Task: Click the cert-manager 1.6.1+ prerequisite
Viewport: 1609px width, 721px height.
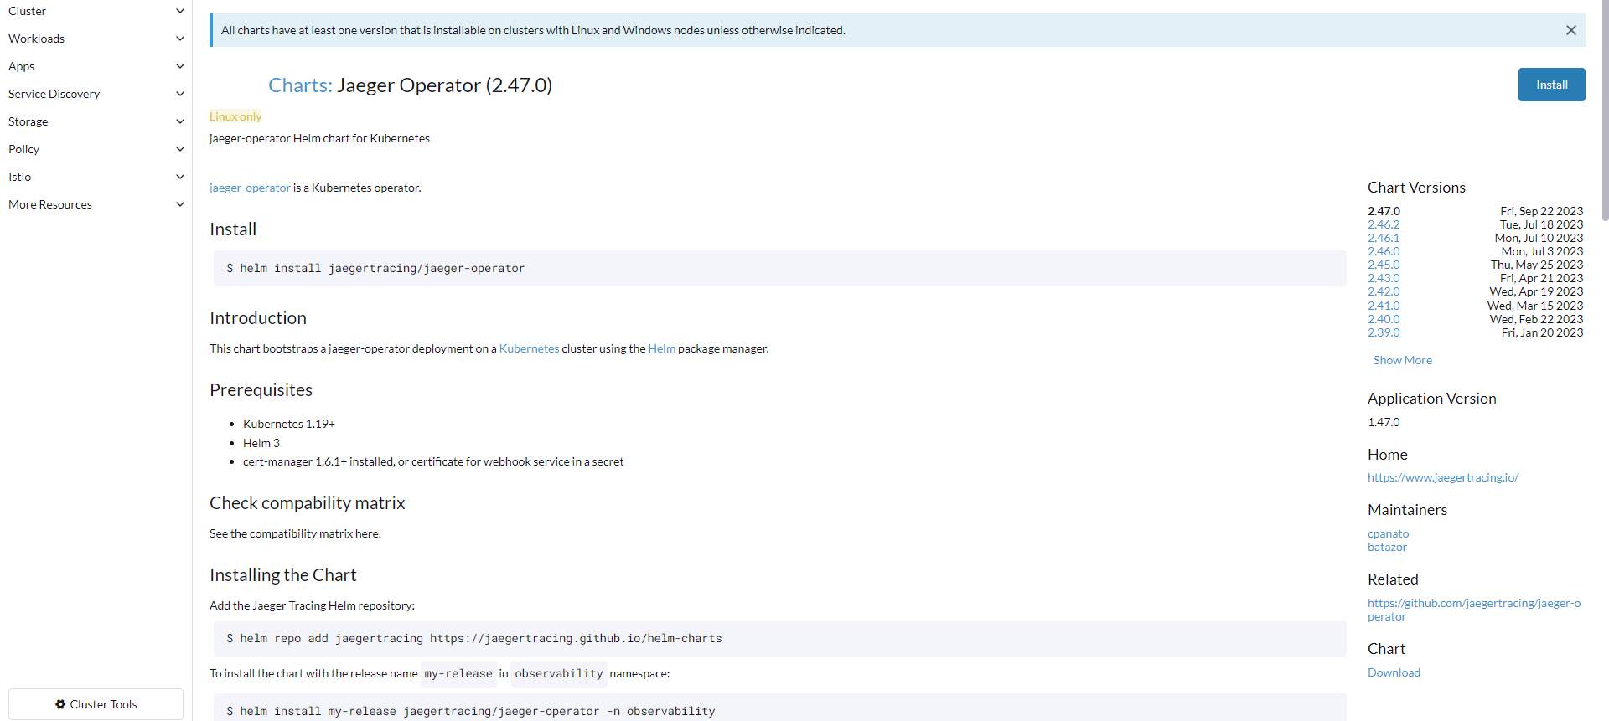Action: point(433,461)
